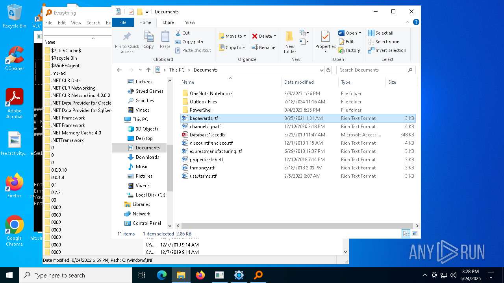Switch to the Share ribbon tab
Screen dimensions: 504x283
pos(168,22)
